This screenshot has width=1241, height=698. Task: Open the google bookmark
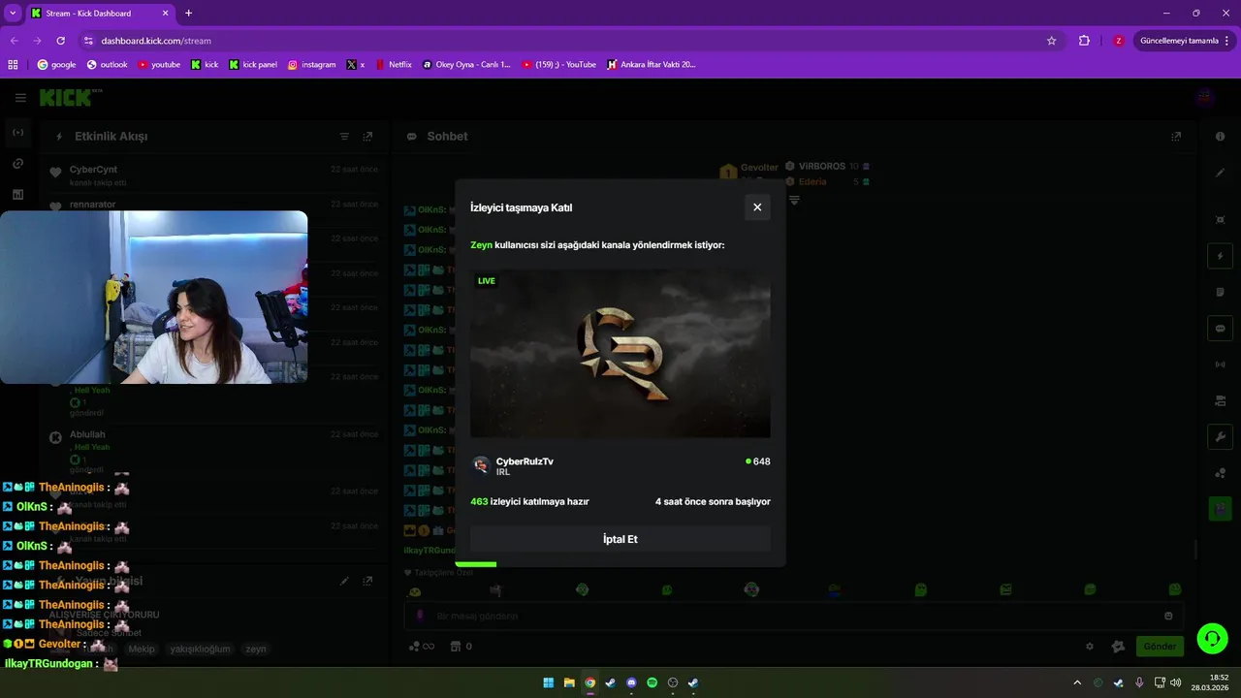[56, 65]
